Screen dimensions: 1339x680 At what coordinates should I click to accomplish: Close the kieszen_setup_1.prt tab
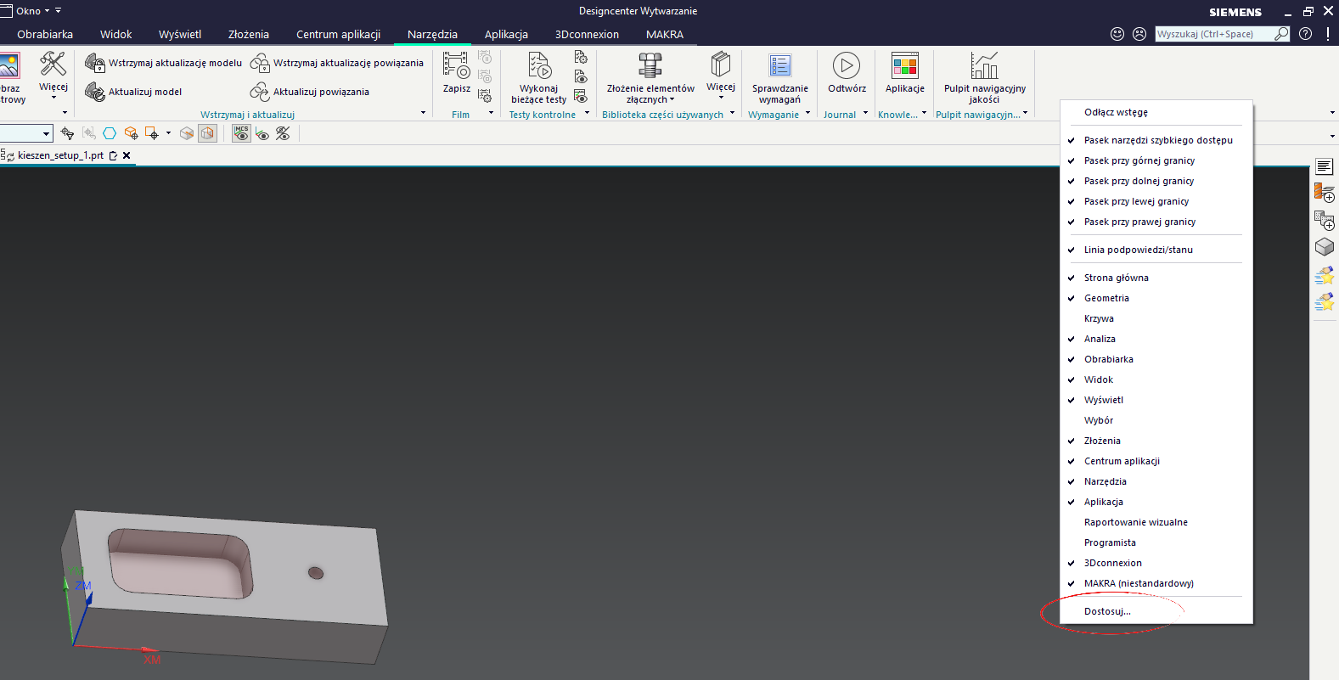tap(127, 155)
